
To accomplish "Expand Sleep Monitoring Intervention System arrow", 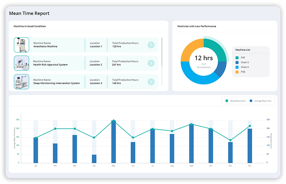I will (151, 82).
